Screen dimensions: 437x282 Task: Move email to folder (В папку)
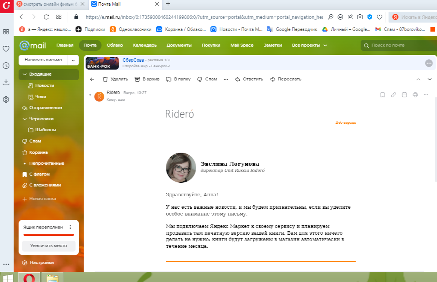[x=178, y=79]
